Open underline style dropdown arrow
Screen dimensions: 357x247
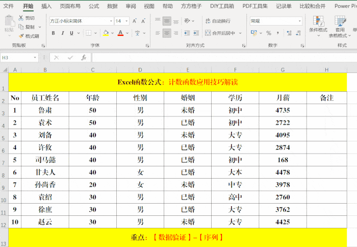click(79, 33)
